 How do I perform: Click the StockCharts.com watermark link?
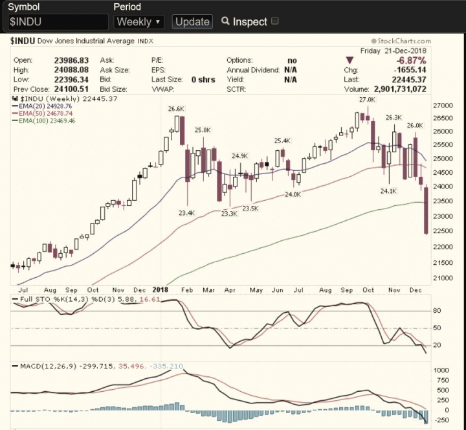pyautogui.click(x=401, y=41)
